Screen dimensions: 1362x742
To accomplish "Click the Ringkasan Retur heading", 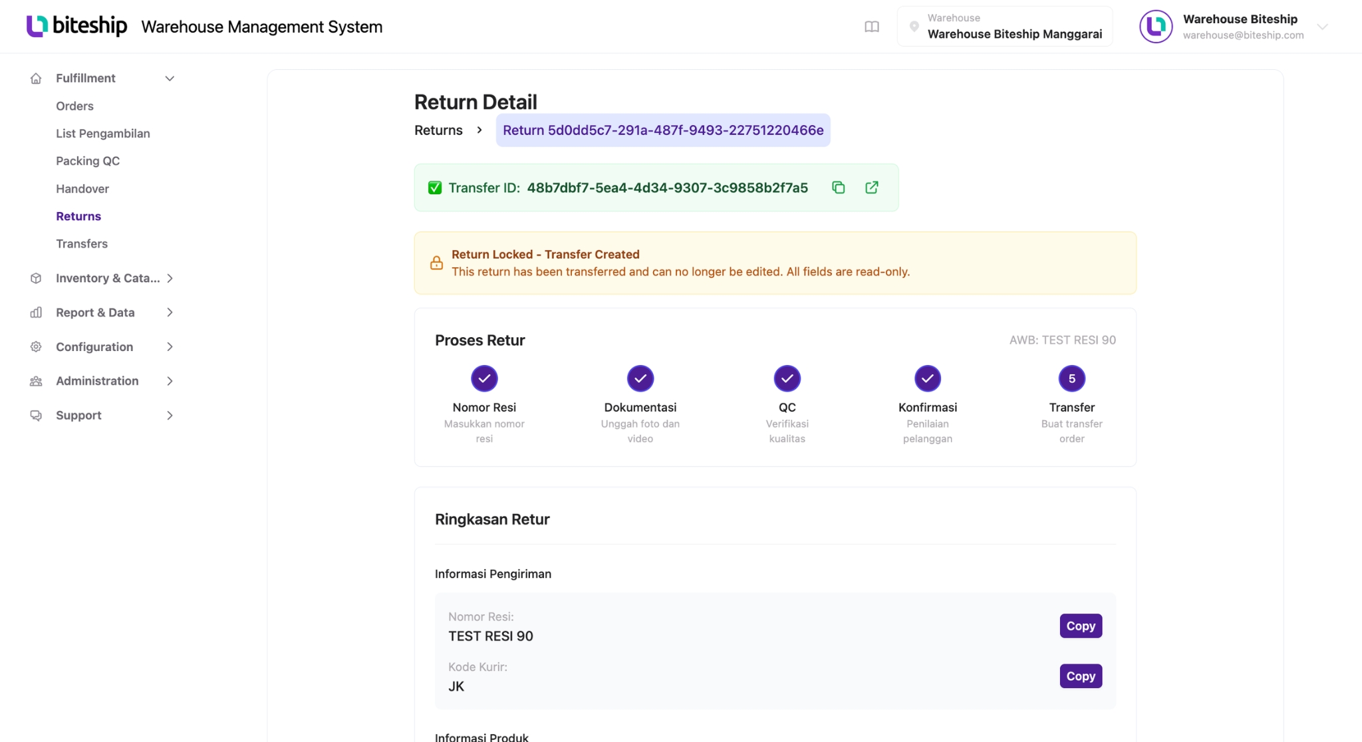I will click(492, 519).
